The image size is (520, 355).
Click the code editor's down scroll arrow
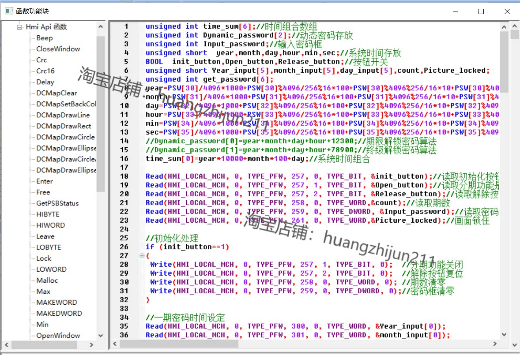(x=504, y=334)
